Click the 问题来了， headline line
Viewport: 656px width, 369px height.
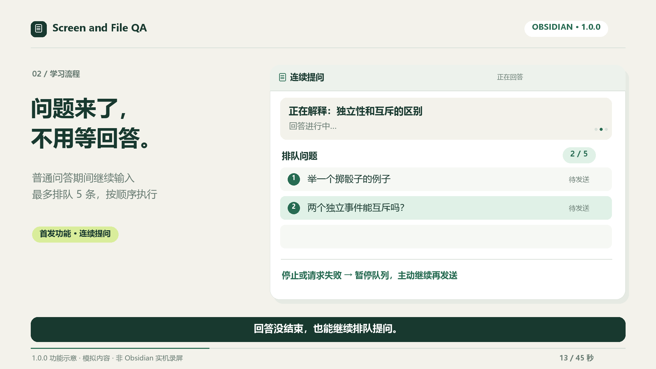point(80,109)
